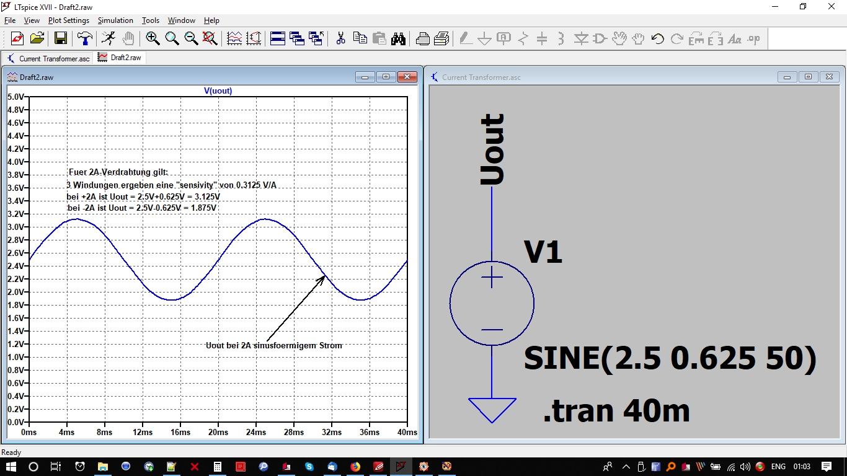The height and width of the screenshot is (476, 847).
Task: Open Windows Start menu
Action: tap(11, 467)
